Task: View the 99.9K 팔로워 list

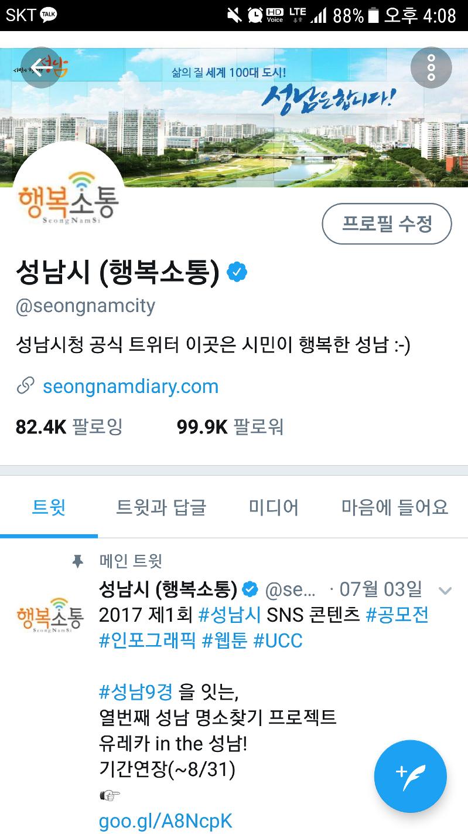Action: click(x=230, y=426)
